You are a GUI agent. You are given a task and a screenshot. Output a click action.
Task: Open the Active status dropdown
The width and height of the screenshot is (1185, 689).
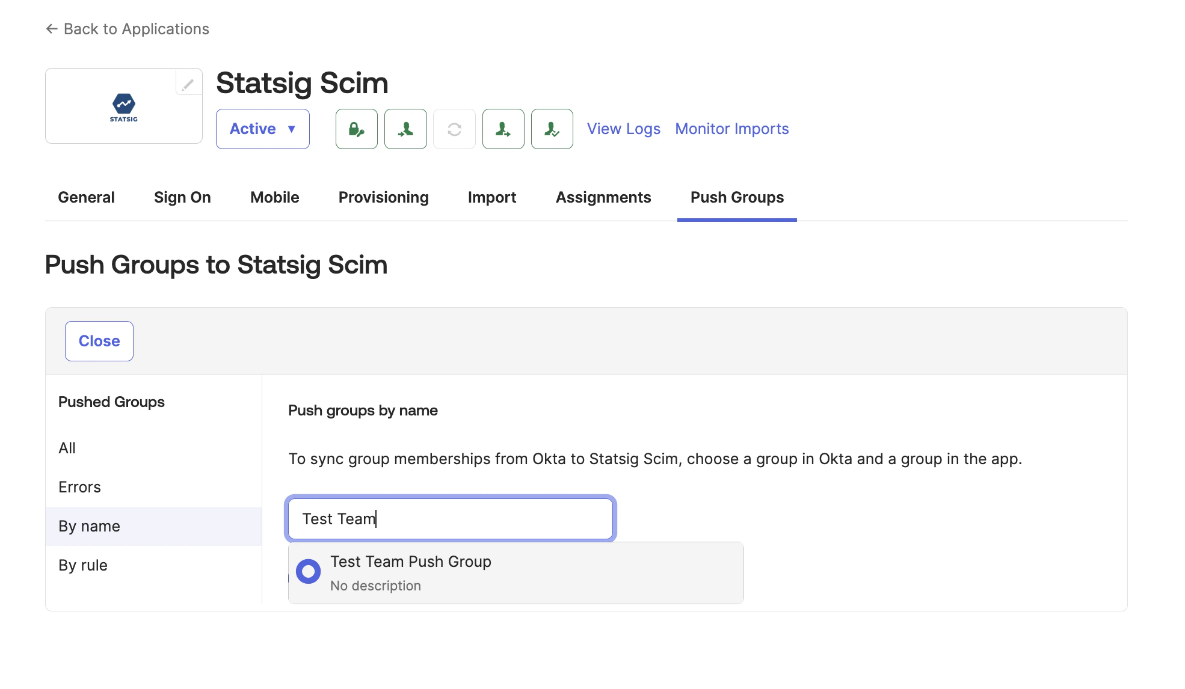[262, 129]
